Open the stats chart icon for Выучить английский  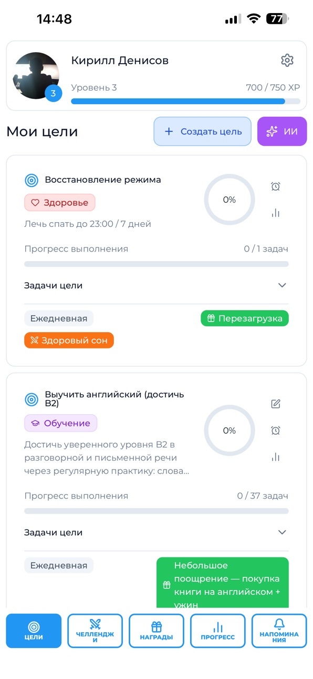click(275, 457)
